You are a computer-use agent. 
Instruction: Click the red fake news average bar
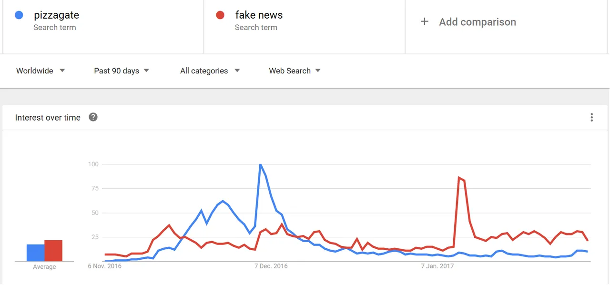click(x=53, y=251)
